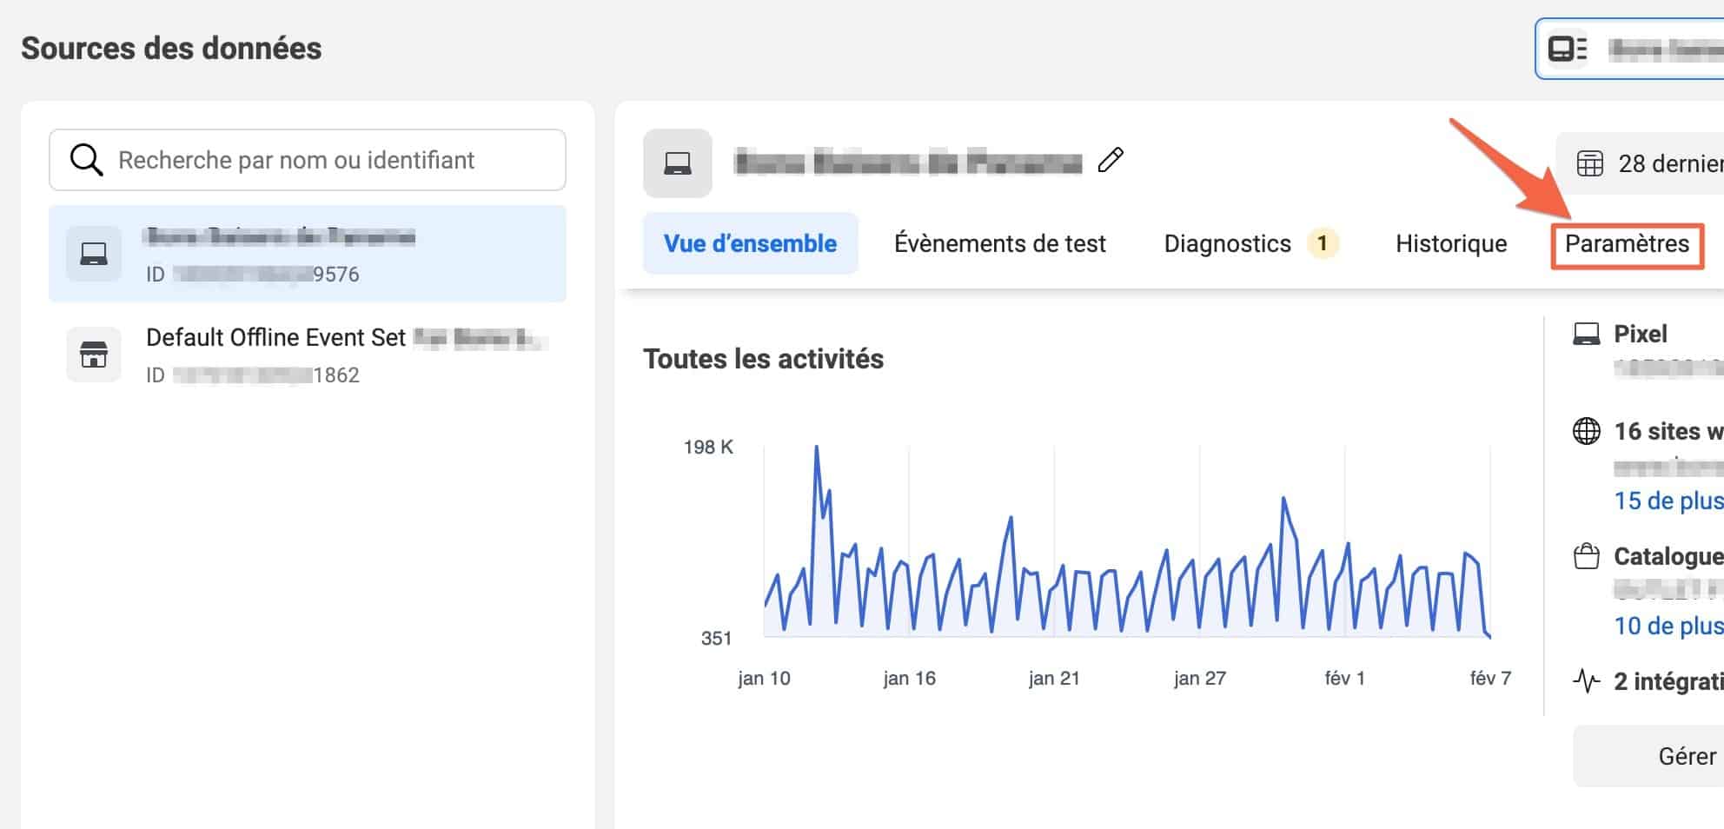The width and height of the screenshot is (1724, 829).
Task: Click the Sources des données title
Action: 171,49
